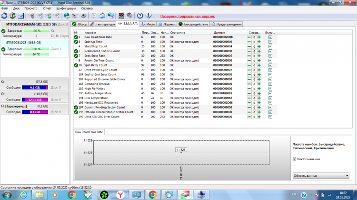Select the High Fly Writes attribute row
Viewport: 357px width, 200px height.
pos(175,89)
